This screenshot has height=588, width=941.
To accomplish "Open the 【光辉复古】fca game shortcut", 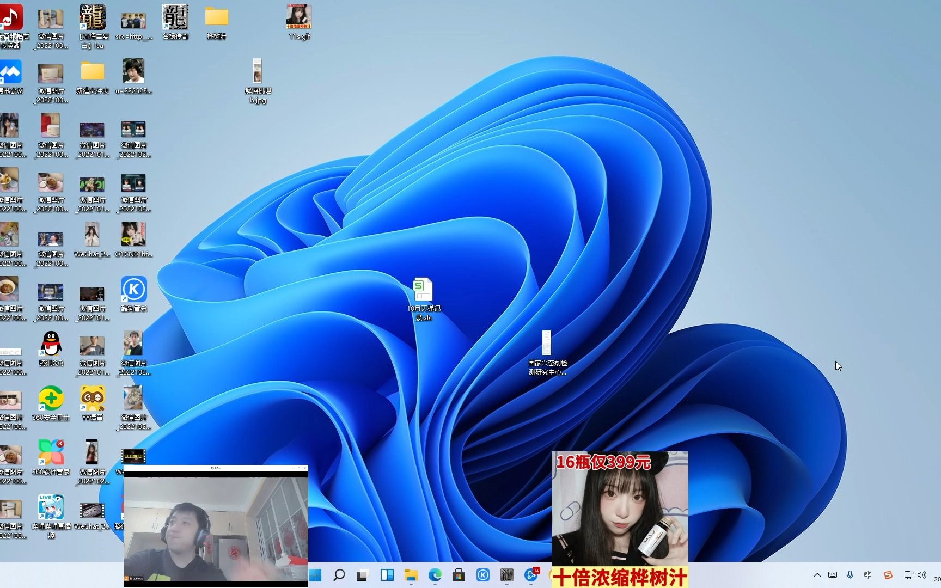I will point(93,26).
